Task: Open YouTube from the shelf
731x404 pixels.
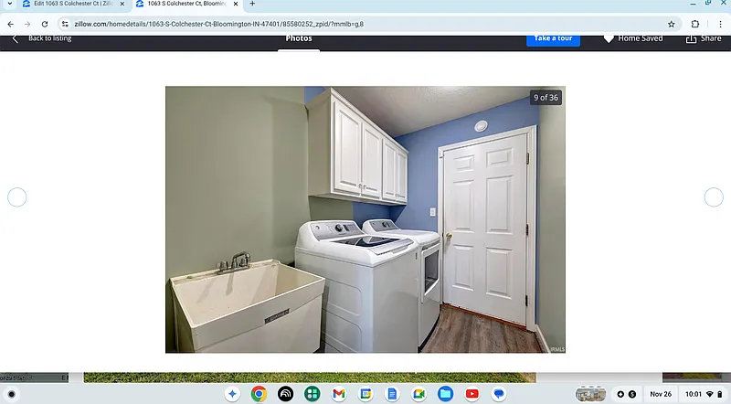Action: (x=471, y=394)
